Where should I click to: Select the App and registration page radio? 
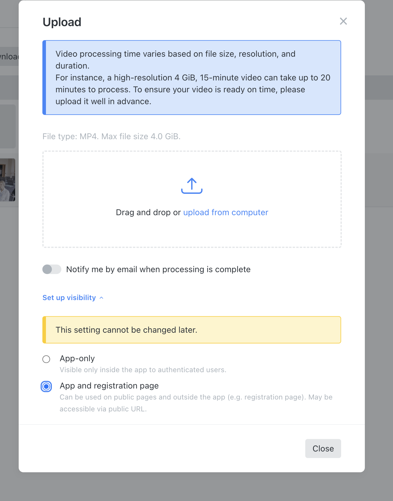point(46,386)
